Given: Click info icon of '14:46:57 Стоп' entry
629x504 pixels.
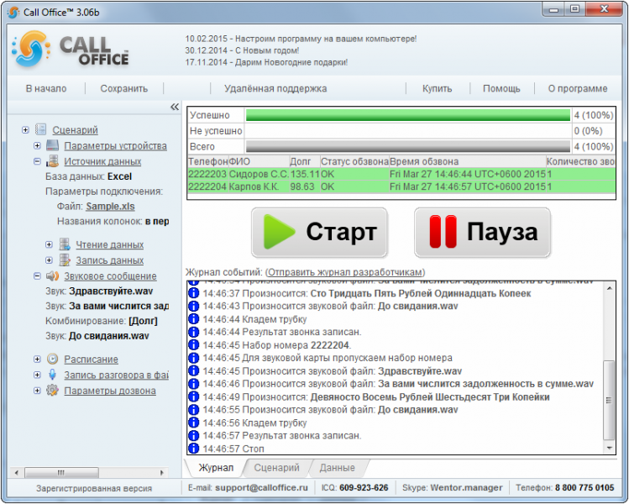Looking at the screenshot, I should pyautogui.click(x=193, y=448).
